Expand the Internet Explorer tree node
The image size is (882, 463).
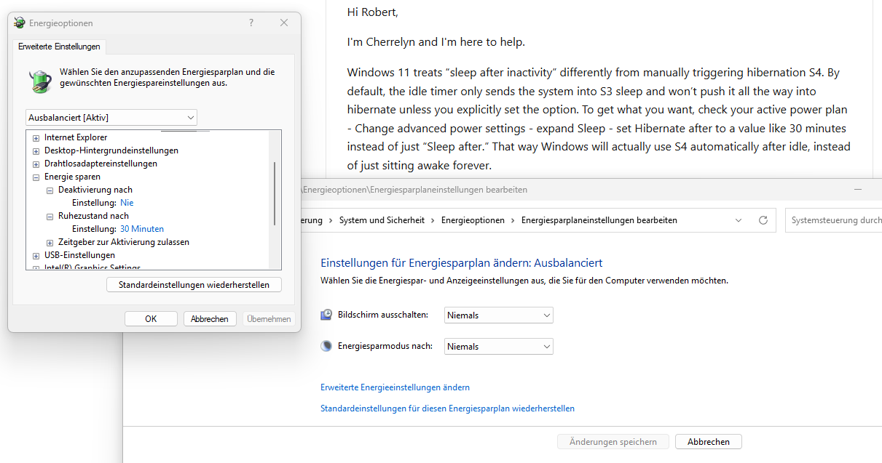click(36, 137)
